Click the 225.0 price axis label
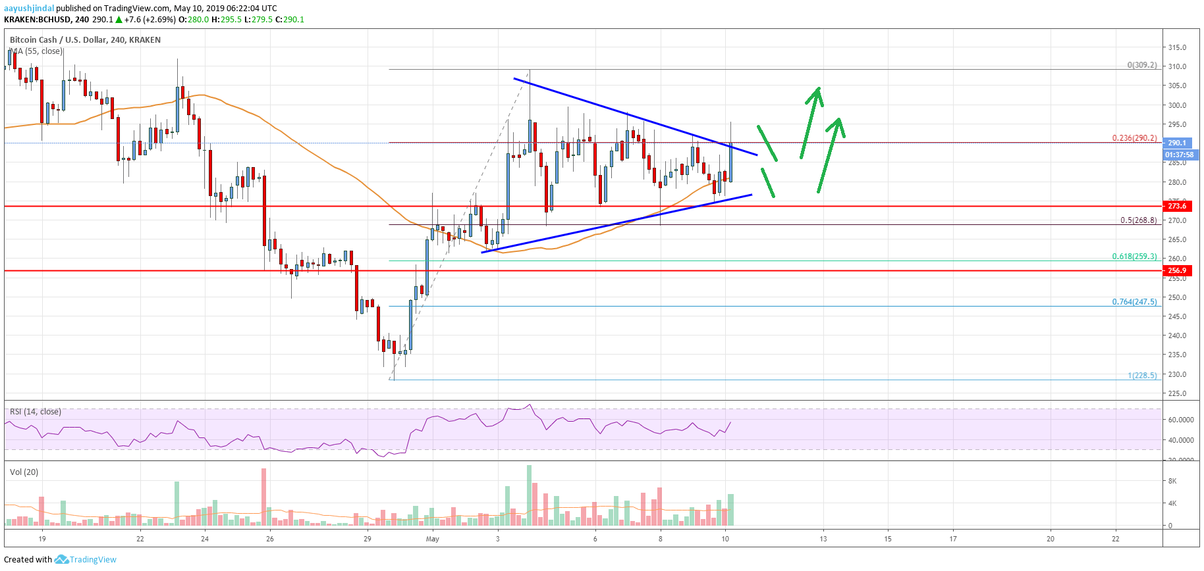 (x=1177, y=393)
